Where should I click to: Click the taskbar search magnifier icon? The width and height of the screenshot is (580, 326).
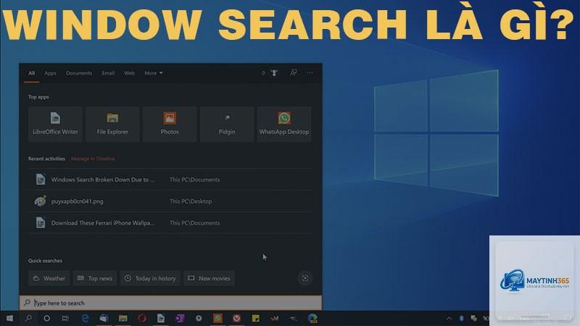(x=28, y=318)
